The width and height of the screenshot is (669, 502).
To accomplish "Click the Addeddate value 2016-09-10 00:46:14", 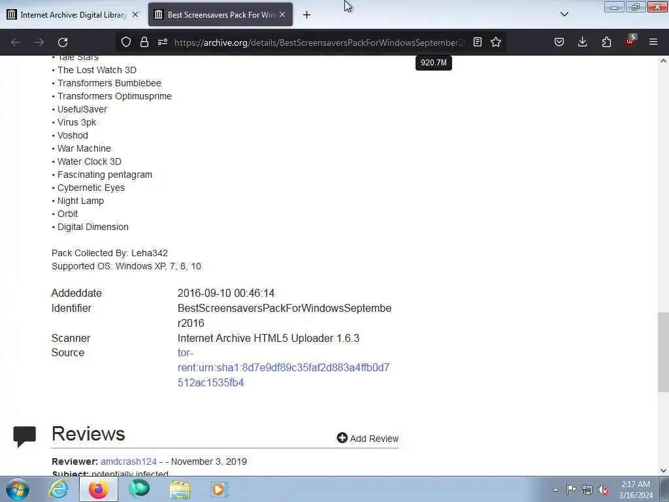I will [x=225, y=293].
